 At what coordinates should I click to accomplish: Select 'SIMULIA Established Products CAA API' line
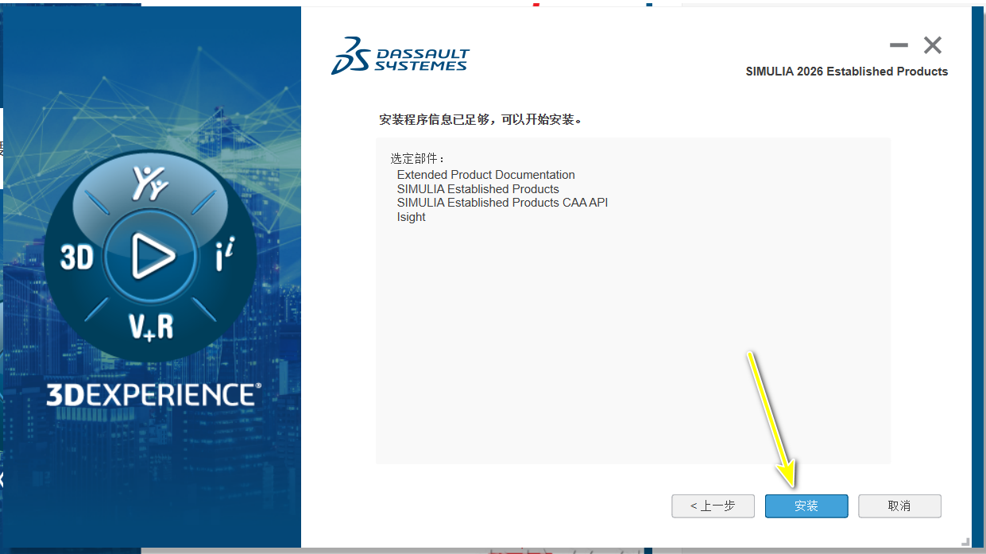click(502, 203)
